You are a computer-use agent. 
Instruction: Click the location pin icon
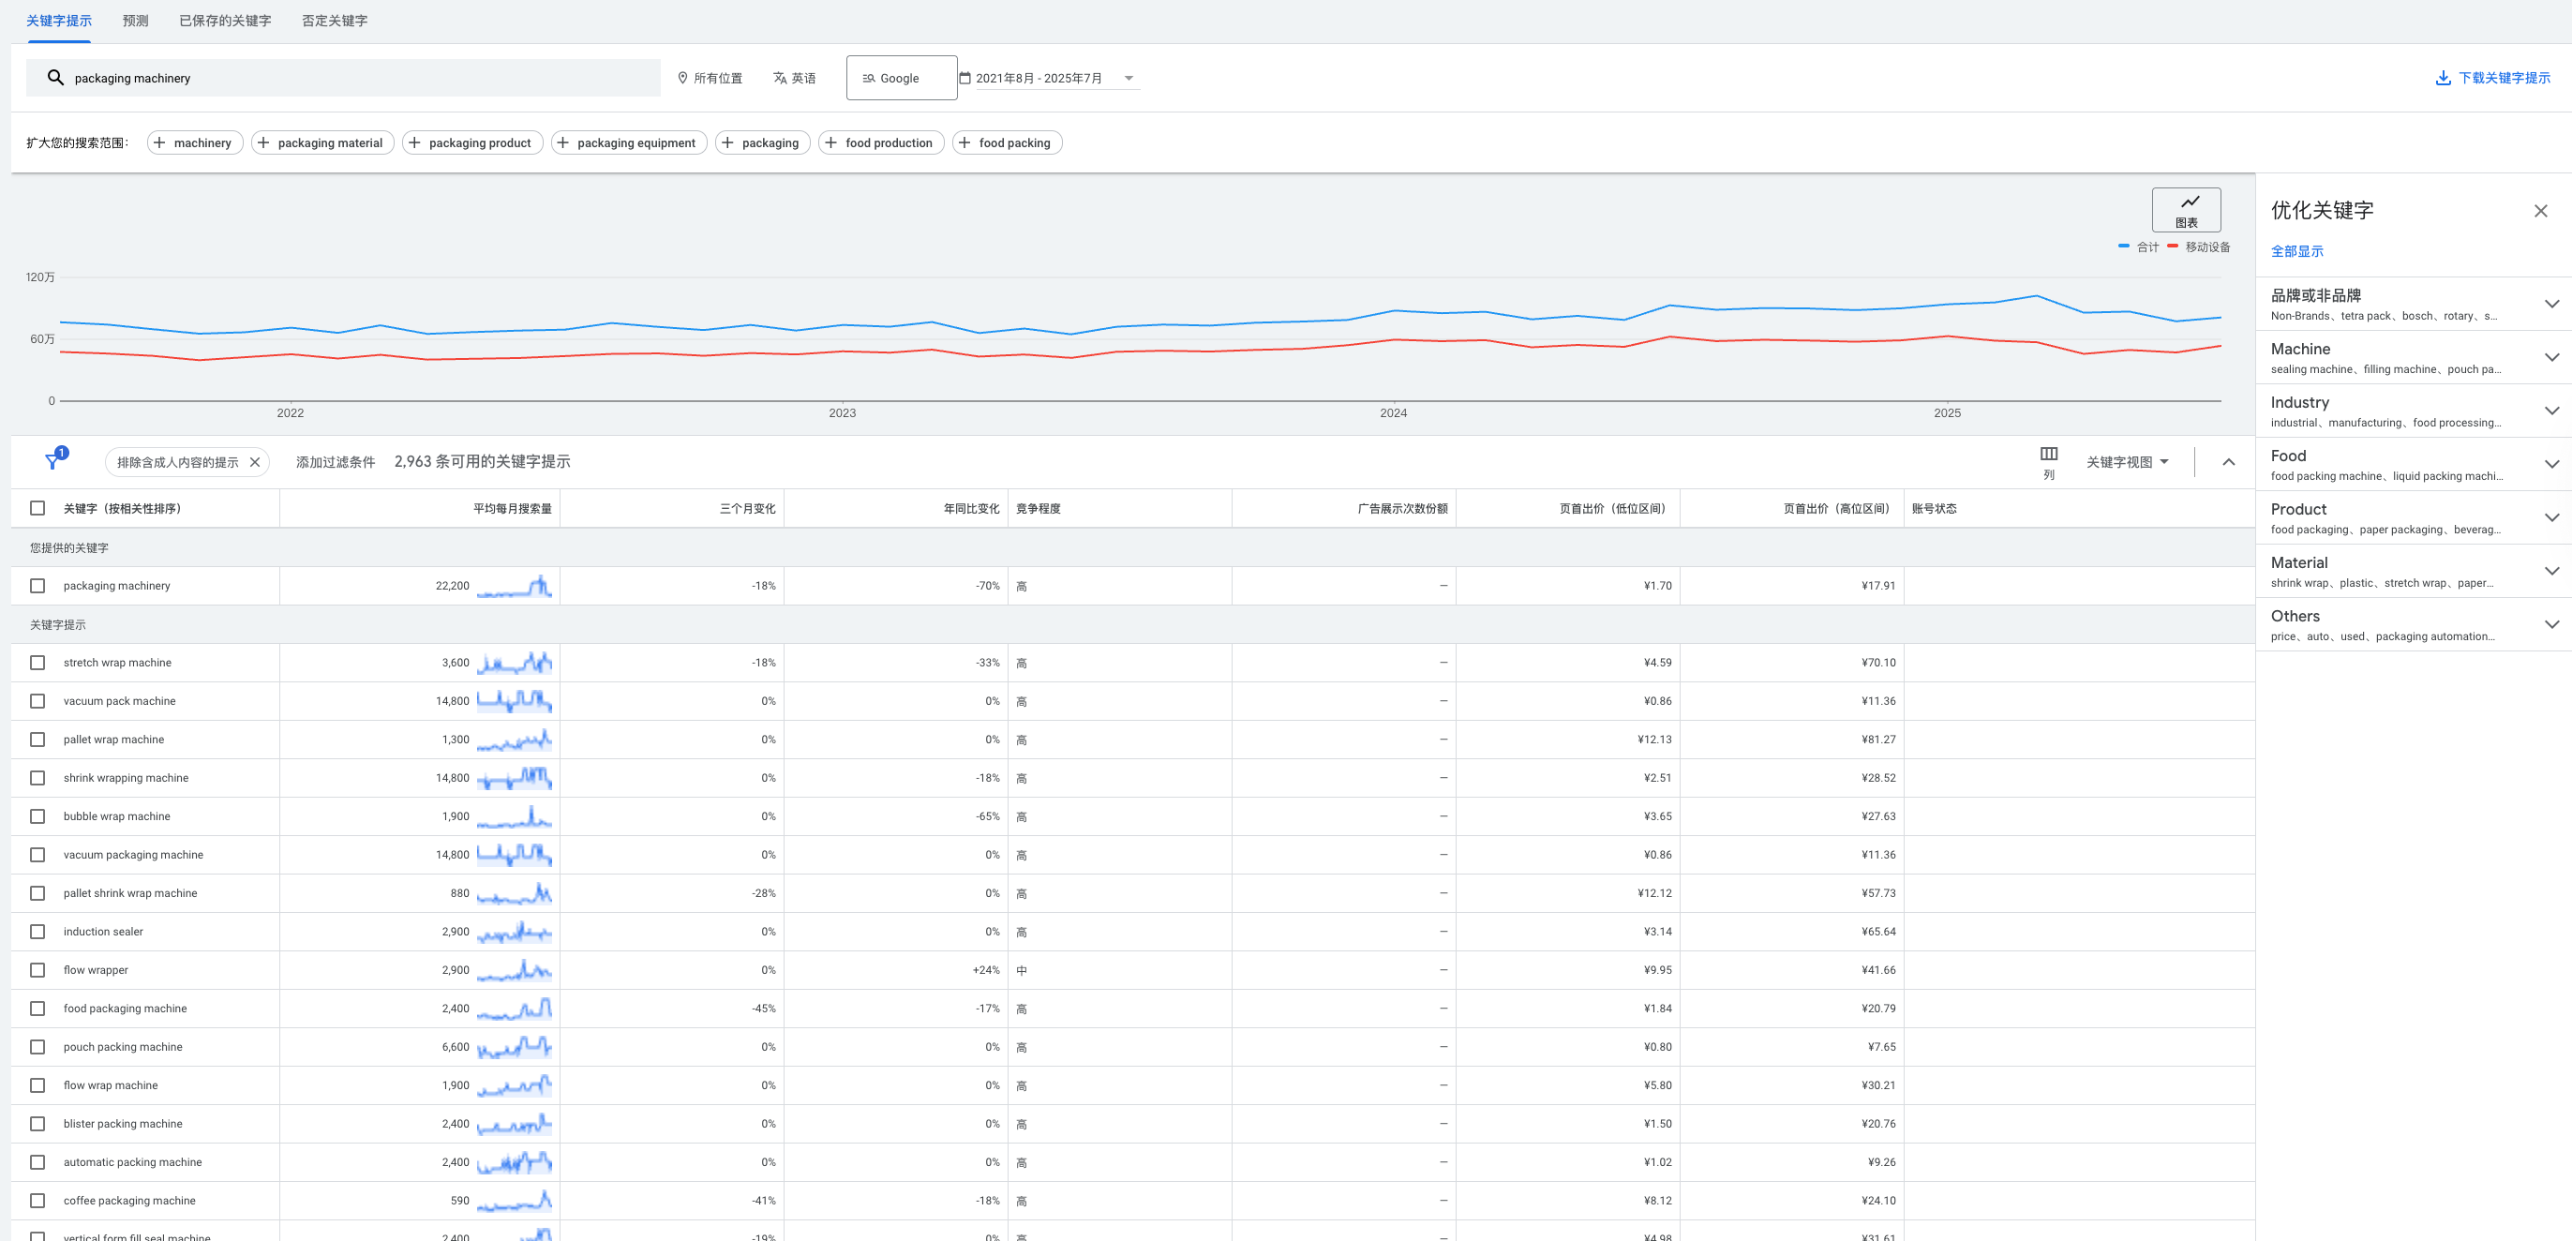click(x=683, y=78)
